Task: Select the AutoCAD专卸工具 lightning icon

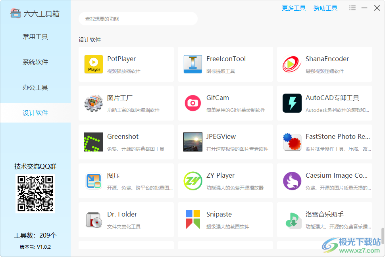Action: [292, 103]
